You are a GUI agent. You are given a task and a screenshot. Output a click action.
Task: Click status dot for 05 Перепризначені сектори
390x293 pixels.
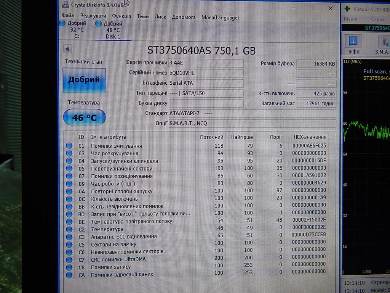tap(69, 168)
